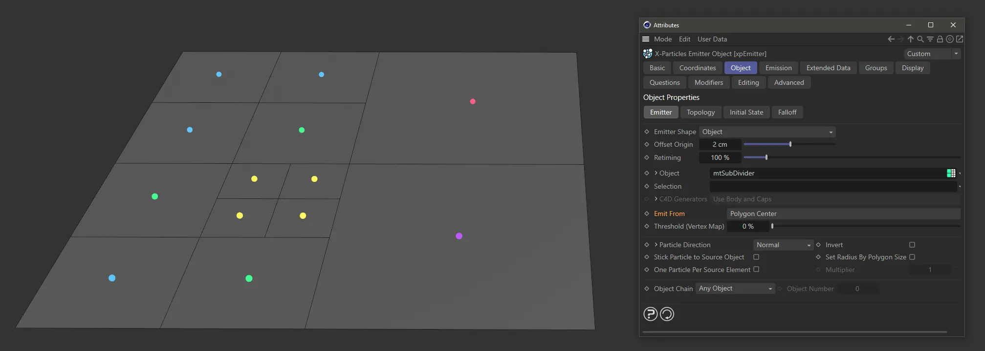
Task: Toggle keyframe diamond for Stick Particle to Source
Action: pos(647,257)
